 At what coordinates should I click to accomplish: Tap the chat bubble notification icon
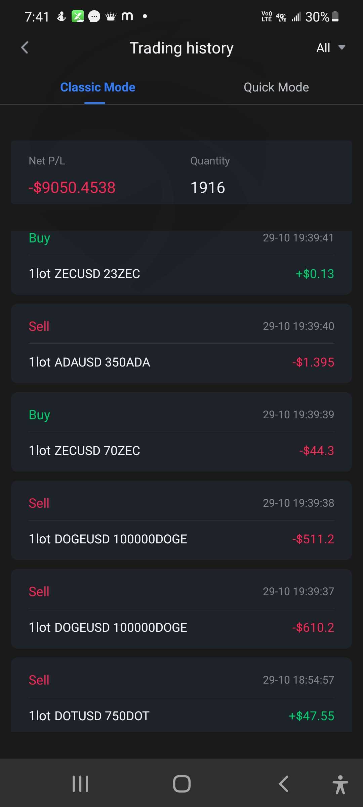[x=94, y=16]
